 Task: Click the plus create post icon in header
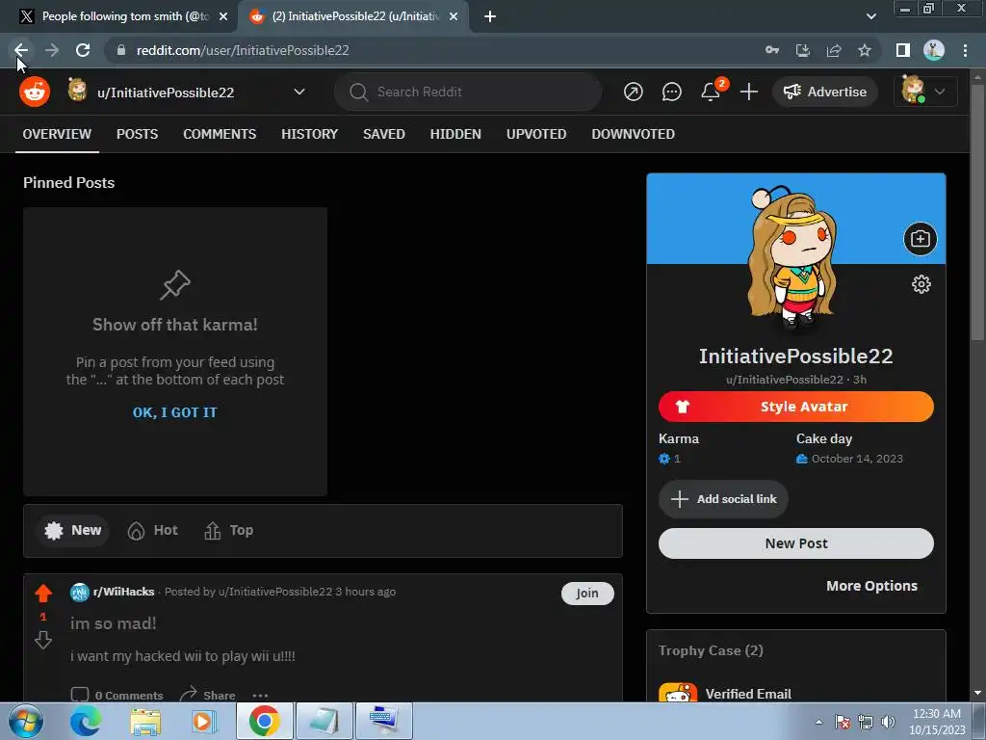(749, 92)
